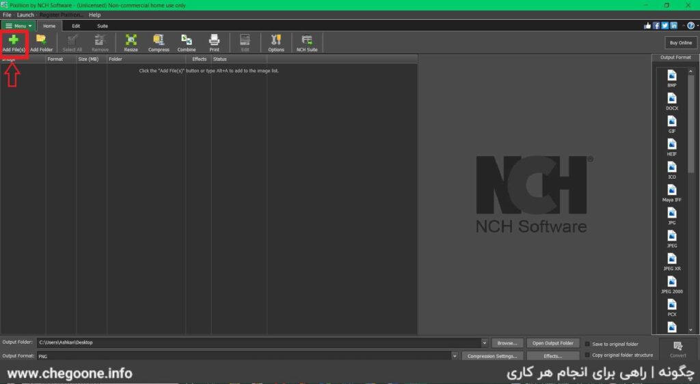Pick the JPEG XR output format

coord(671,262)
